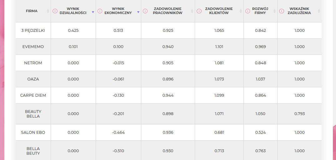Image resolution: width=336 pixels, height=160 pixels.
Task: Click info icon beside Wynik Ekonomiczny
Action: (x=100, y=11)
